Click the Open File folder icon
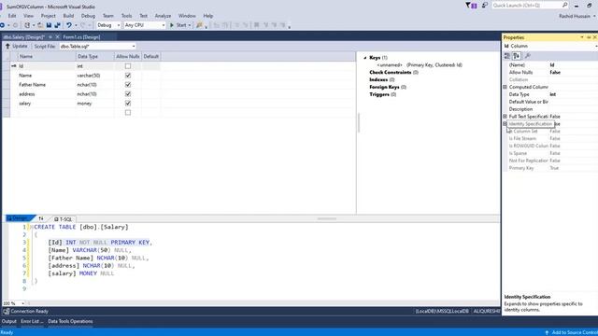Screen dimensions: 598x336 pos(40,25)
